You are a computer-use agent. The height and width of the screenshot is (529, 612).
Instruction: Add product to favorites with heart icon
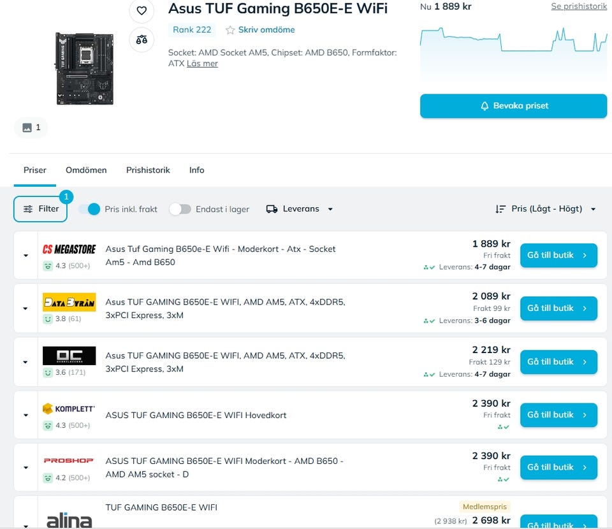click(142, 11)
